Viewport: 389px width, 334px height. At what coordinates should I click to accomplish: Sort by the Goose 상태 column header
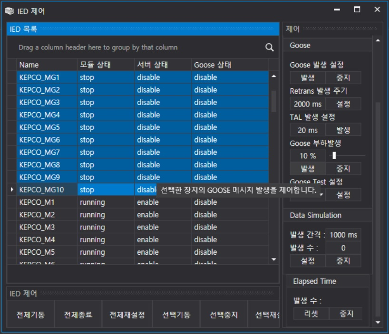(230, 65)
